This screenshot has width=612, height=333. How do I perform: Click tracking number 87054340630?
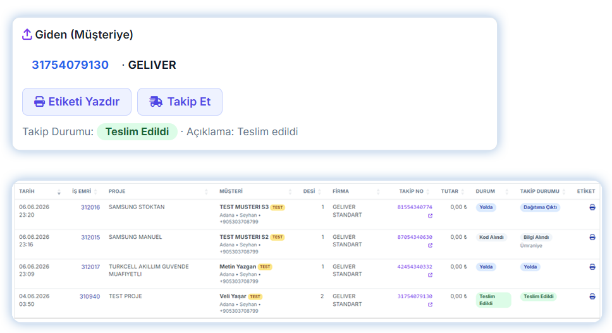click(x=415, y=237)
